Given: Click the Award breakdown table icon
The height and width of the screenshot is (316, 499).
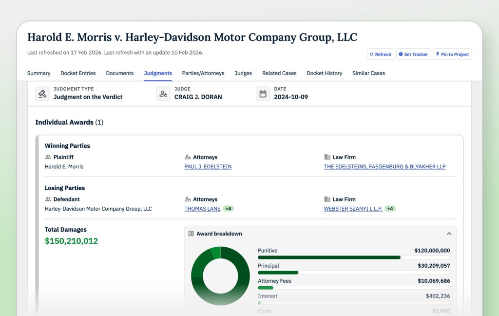Looking at the screenshot, I should pos(191,234).
